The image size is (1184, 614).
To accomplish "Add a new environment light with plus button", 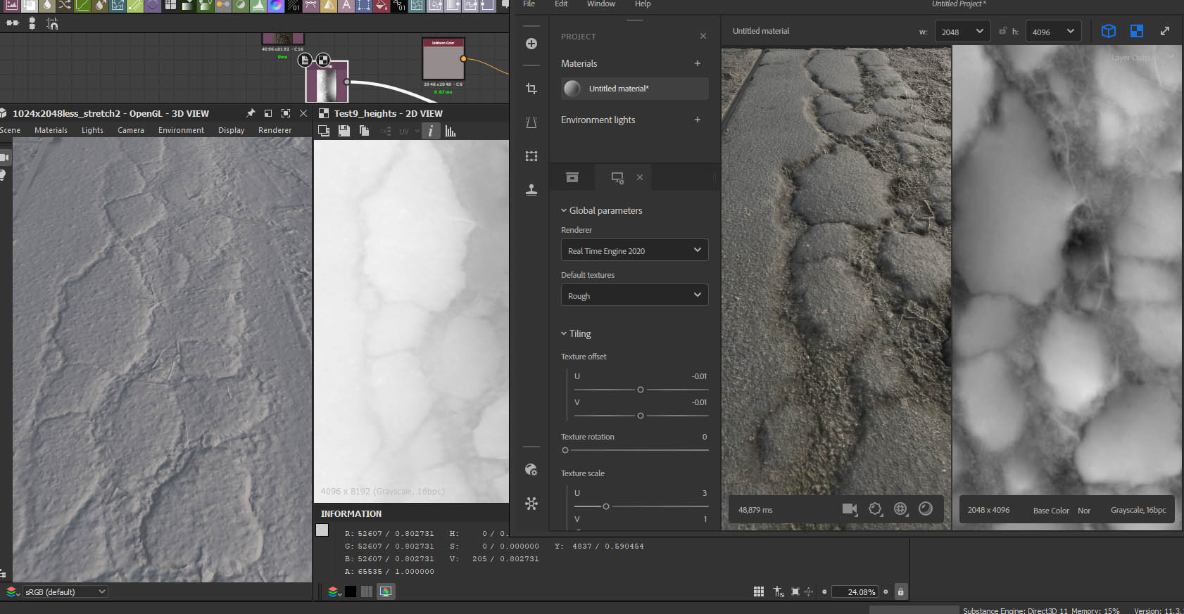I will (x=698, y=120).
